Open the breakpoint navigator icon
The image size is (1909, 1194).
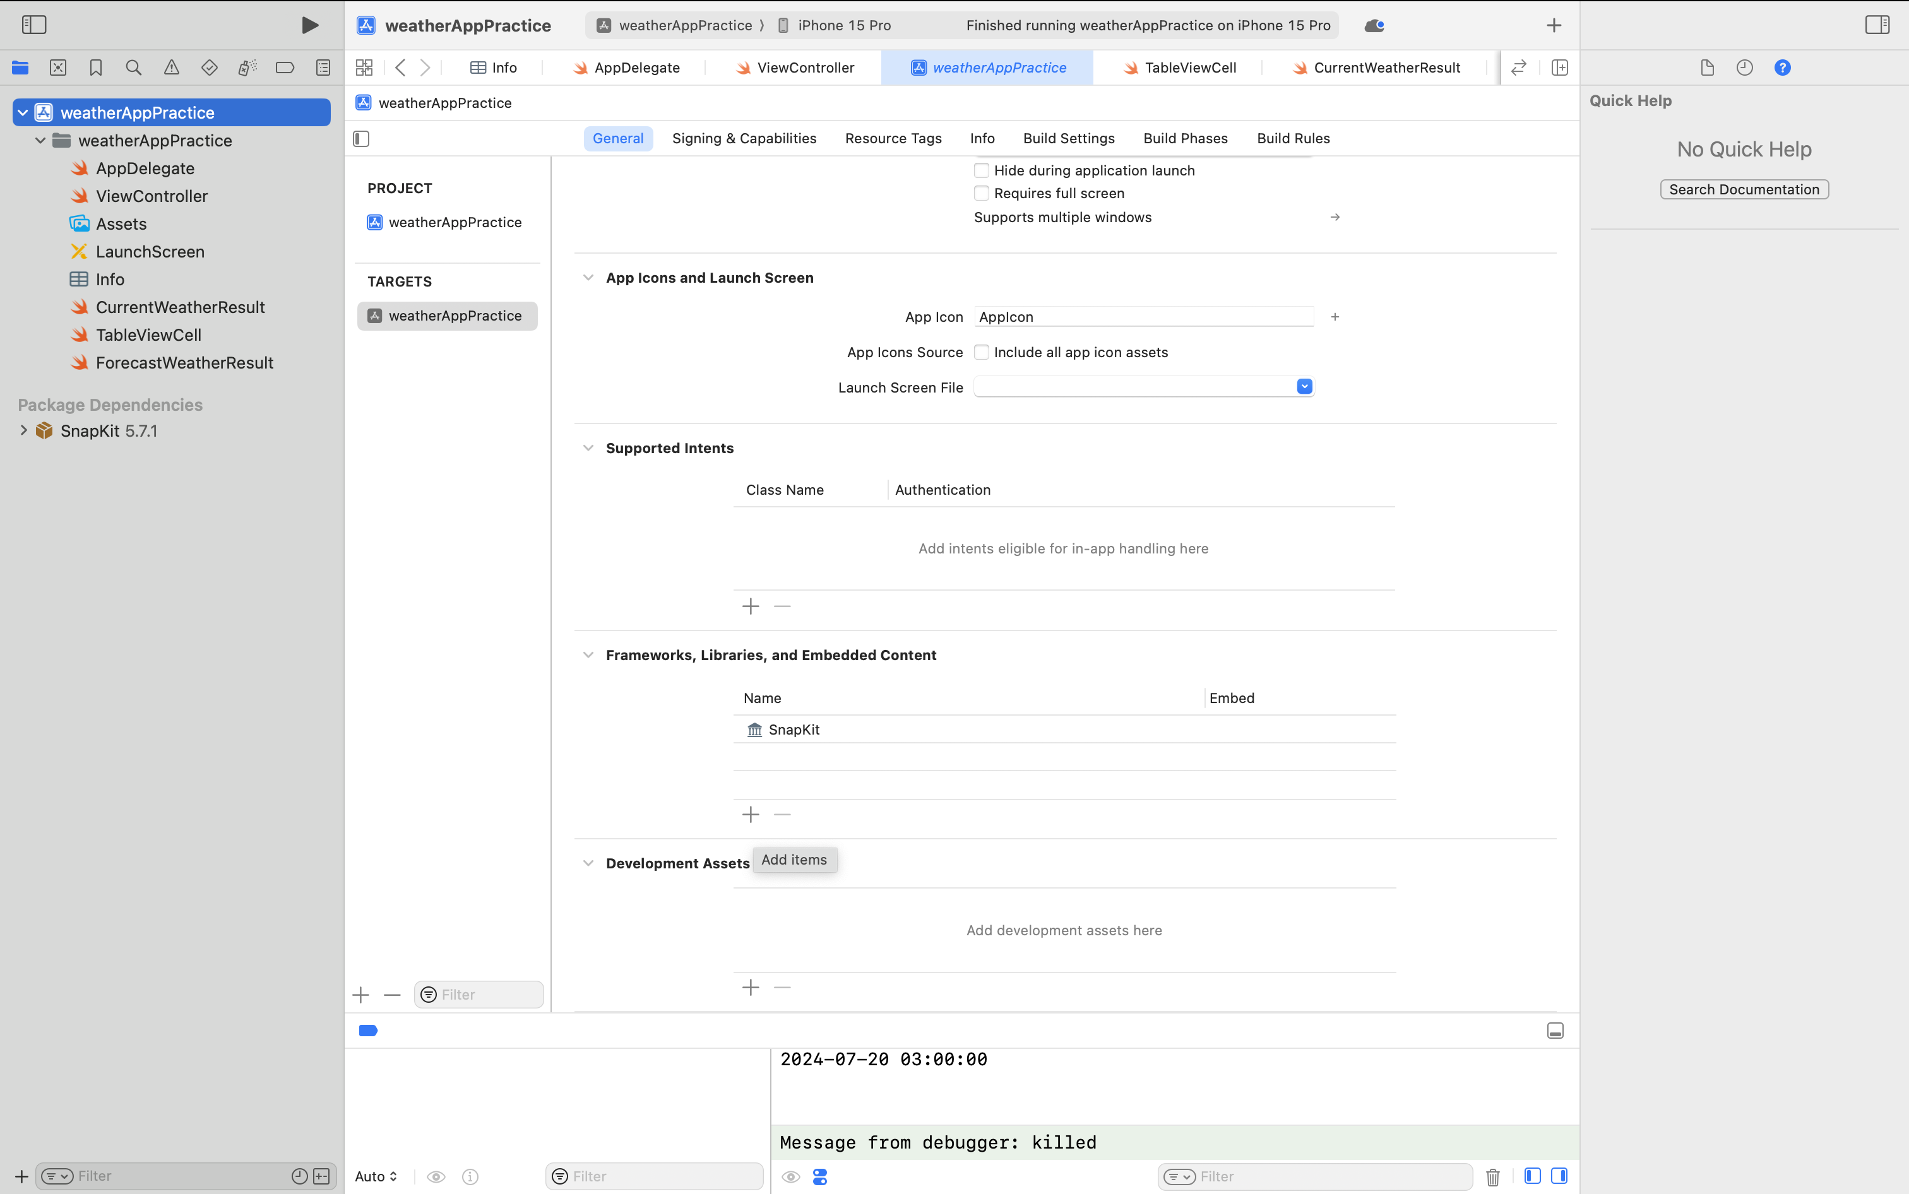pos(285,68)
